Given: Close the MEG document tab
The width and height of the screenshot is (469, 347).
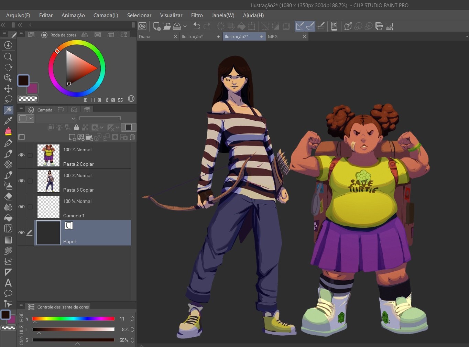Looking at the screenshot, I should click(304, 36).
